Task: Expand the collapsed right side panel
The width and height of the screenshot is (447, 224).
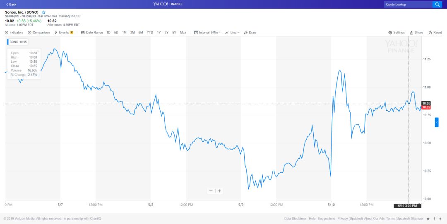Action: coord(437,123)
